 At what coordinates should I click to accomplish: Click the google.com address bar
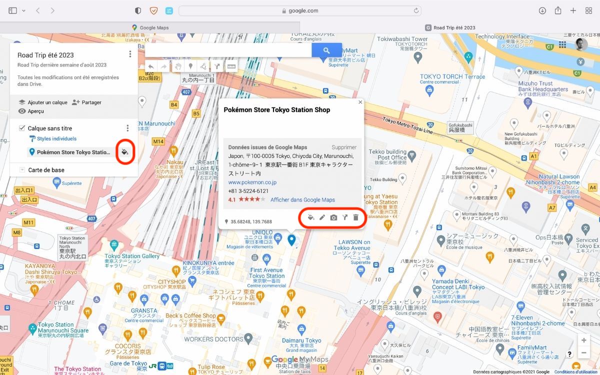[x=299, y=10]
